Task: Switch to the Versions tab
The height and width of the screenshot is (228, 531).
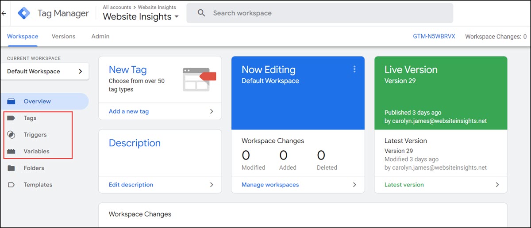Action: [x=63, y=36]
